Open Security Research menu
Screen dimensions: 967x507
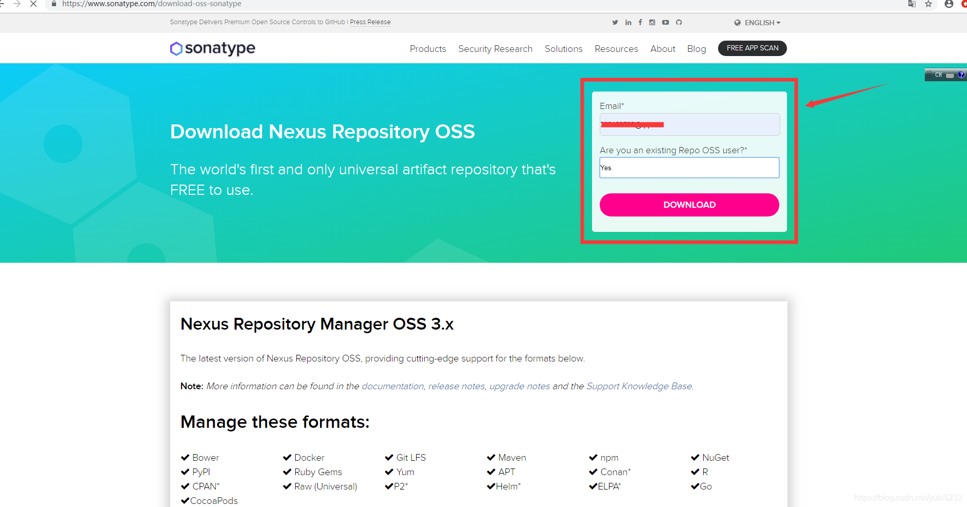click(x=495, y=49)
